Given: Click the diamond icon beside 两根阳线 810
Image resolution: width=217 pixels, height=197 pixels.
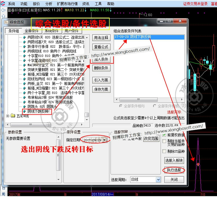Looking at the screenshot, I should click(24, 51).
